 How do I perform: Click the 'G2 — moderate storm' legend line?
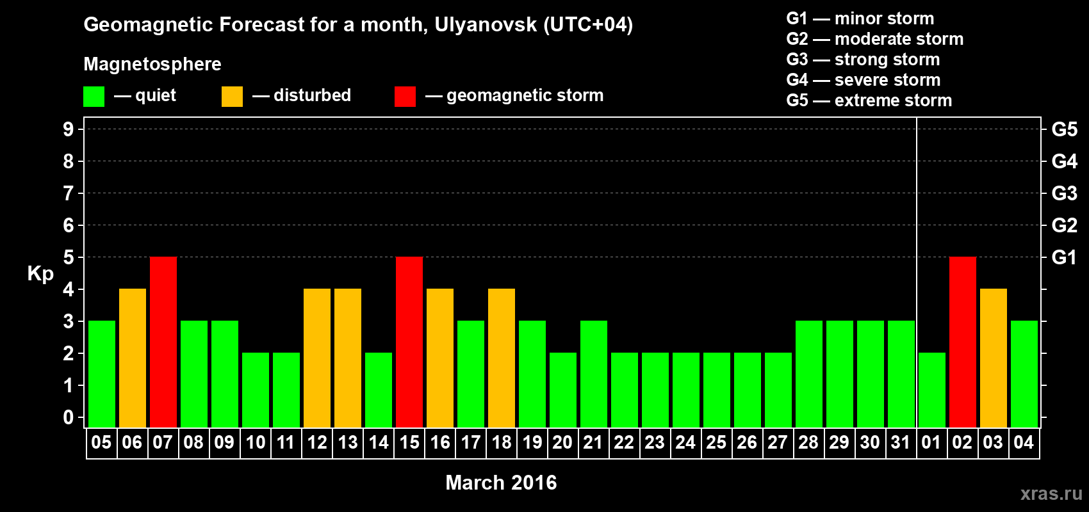[x=875, y=39]
